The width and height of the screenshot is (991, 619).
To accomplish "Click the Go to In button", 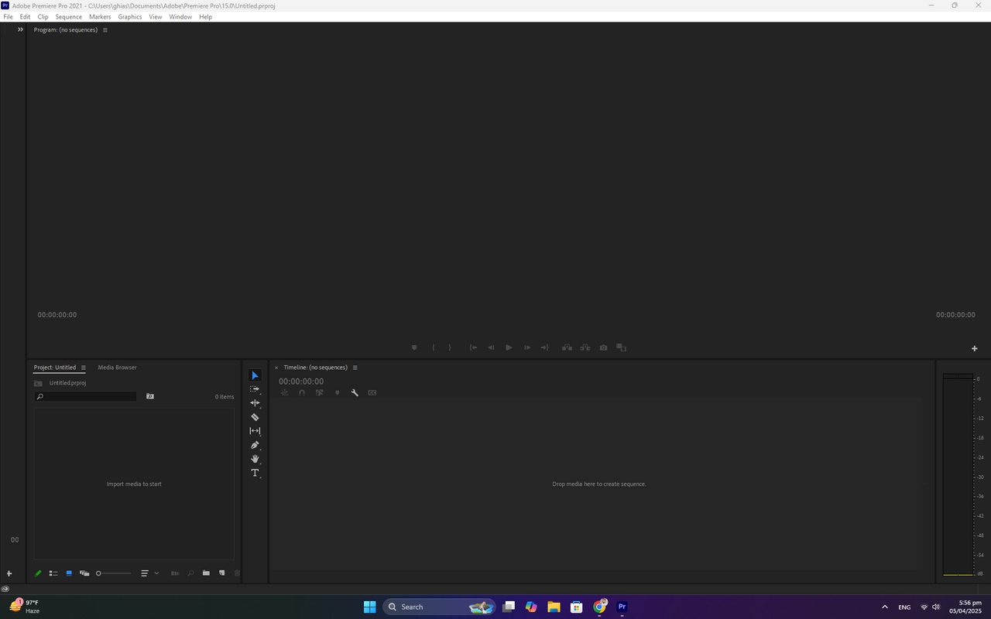I will pos(473,347).
